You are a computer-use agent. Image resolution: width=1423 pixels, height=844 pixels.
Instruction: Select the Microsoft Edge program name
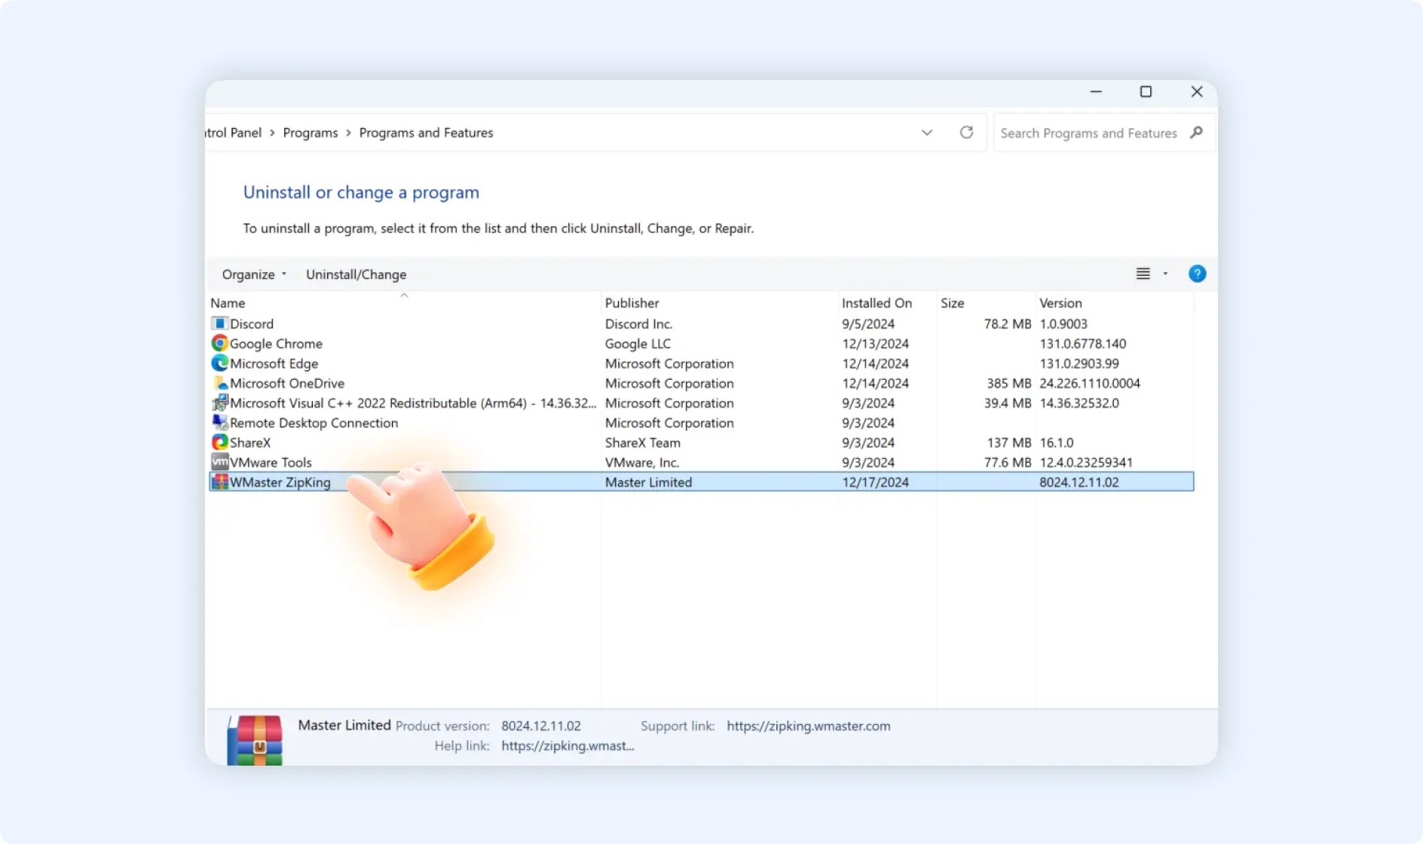pos(274,363)
